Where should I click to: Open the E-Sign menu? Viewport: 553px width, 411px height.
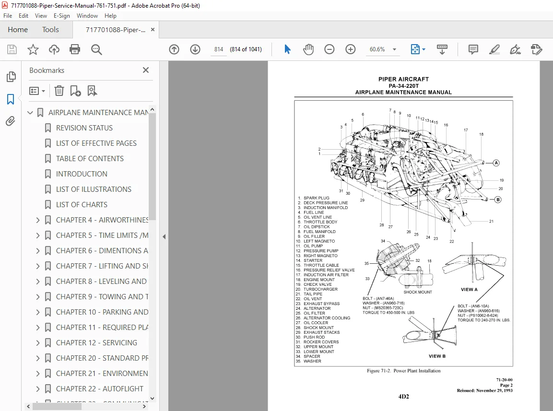click(62, 16)
